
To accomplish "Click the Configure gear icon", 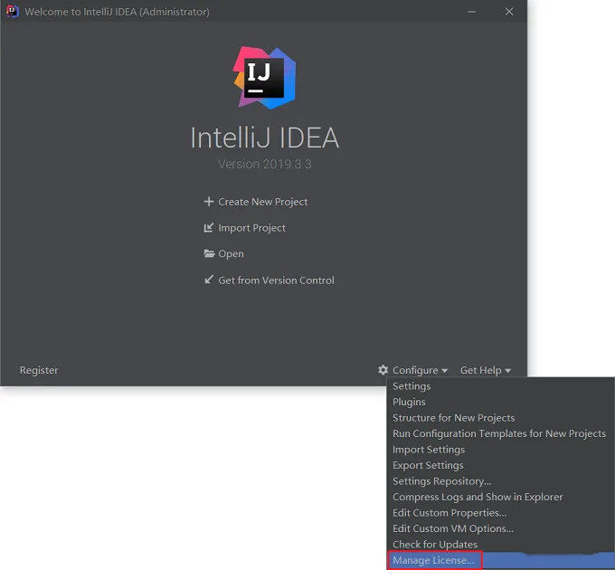I will pyautogui.click(x=383, y=370).
